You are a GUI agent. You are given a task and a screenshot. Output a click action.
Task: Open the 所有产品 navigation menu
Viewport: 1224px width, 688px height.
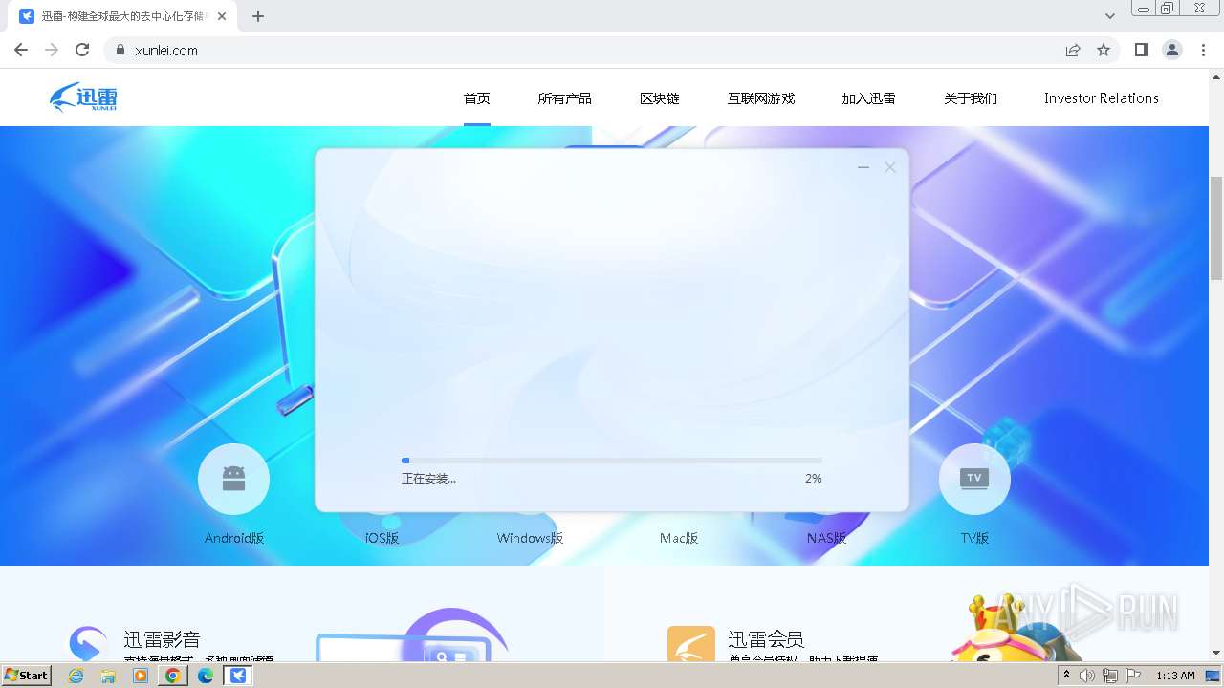(564, 98)
